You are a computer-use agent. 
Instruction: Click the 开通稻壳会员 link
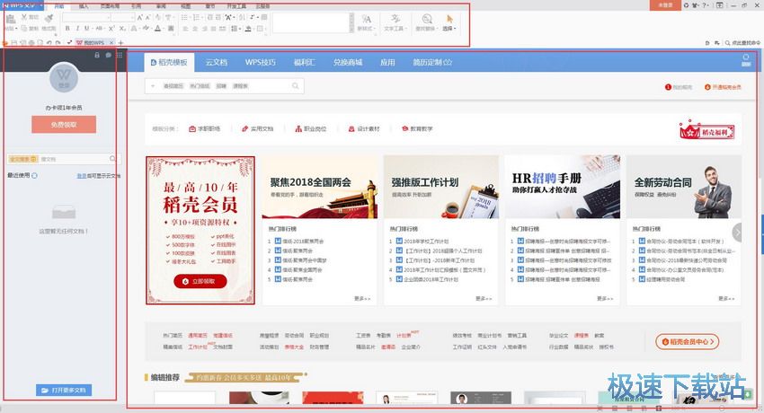[723, 87]
